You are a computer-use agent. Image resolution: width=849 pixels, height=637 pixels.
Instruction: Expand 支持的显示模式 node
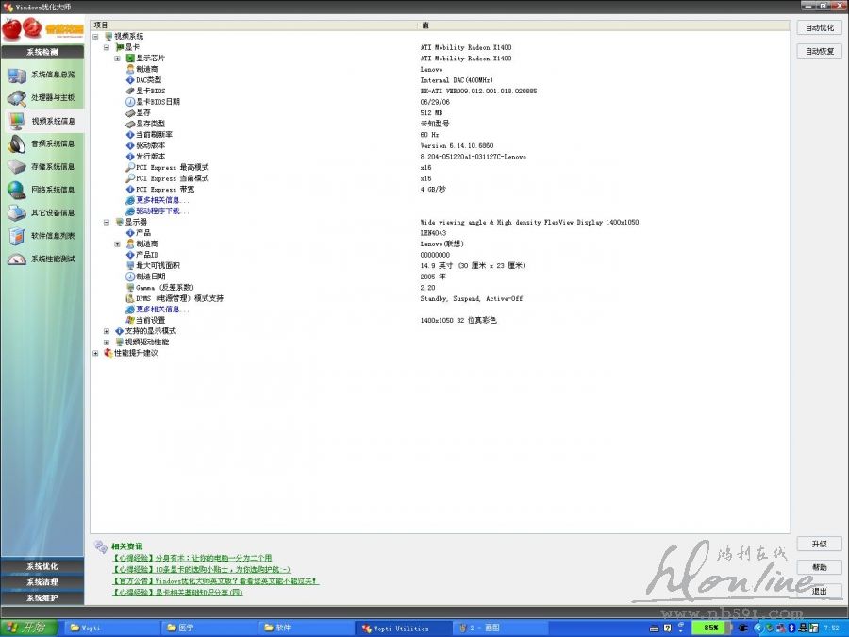point(107,331)
